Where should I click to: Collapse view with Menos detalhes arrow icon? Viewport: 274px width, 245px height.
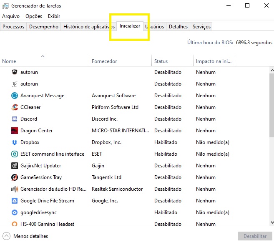pos(7,236)
